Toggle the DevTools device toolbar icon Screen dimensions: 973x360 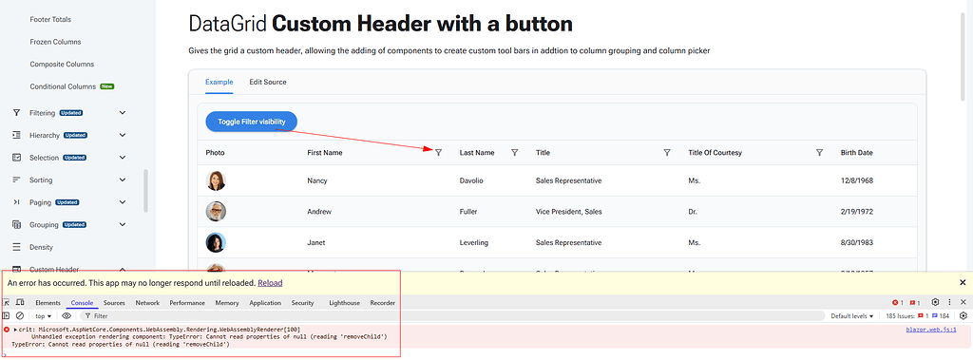[20, 302]
